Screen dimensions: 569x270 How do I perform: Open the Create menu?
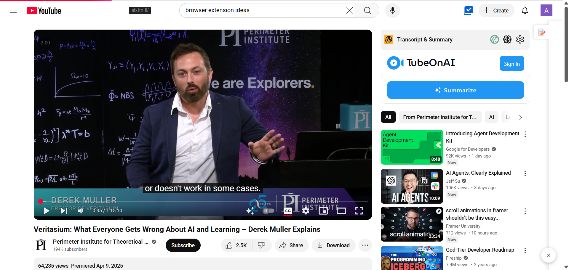click(496, 10)
